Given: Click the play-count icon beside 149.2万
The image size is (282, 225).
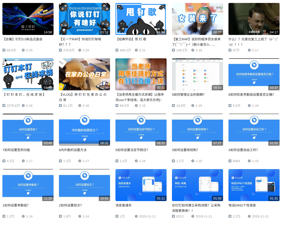Looking at the screenshot, I should click(x=173, y=50).
